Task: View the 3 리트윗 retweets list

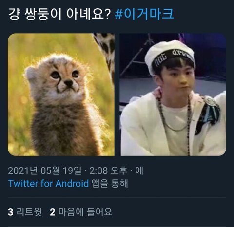Action: pos(25,212)
